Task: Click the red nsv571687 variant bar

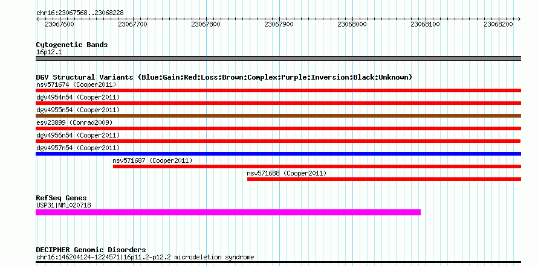Action: (x=317, y=166)
